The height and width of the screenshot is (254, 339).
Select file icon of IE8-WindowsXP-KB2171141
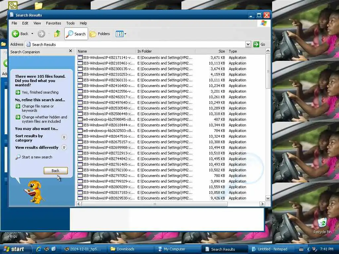(x=80, y=58)
